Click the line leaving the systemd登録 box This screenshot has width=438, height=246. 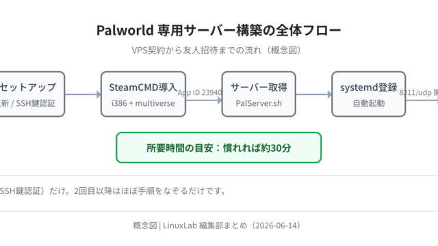(x=422, y=100)
